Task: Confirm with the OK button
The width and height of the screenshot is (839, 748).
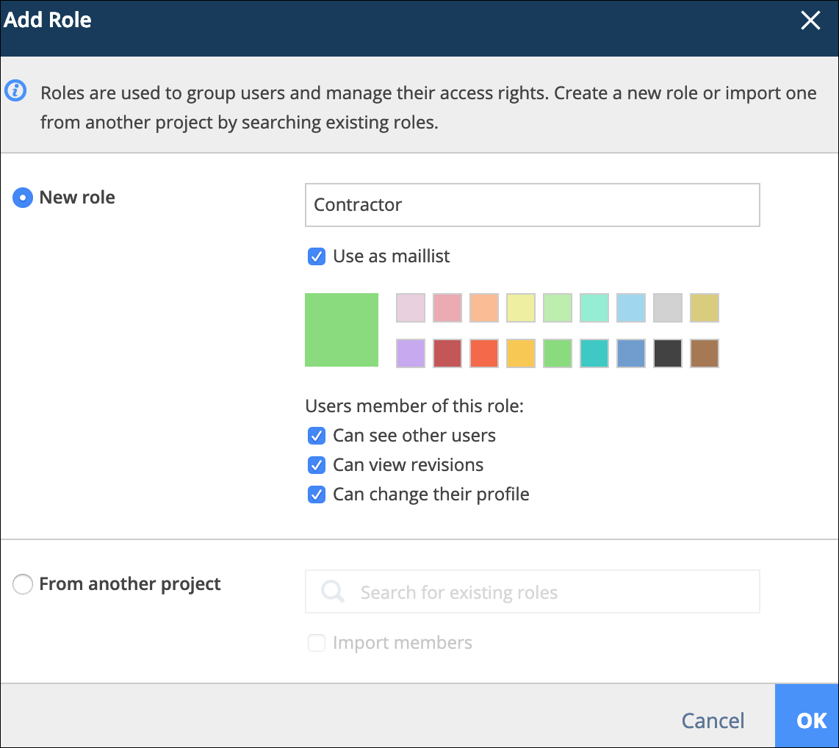Action: point(807,716)
